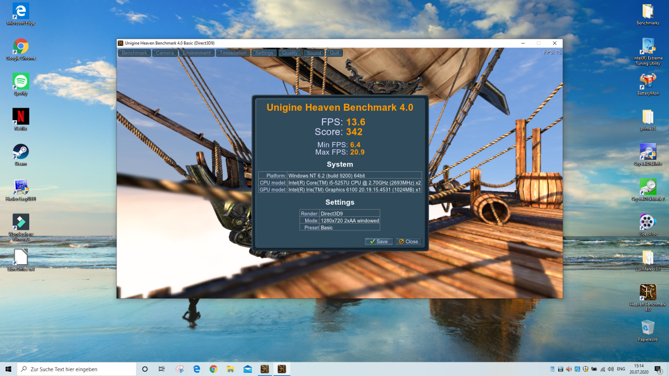Select the Heaven Benchmark 4.0 desktop icon
Image resolution: width=669 pixels, height=376 pixels.
pos(648,292)
